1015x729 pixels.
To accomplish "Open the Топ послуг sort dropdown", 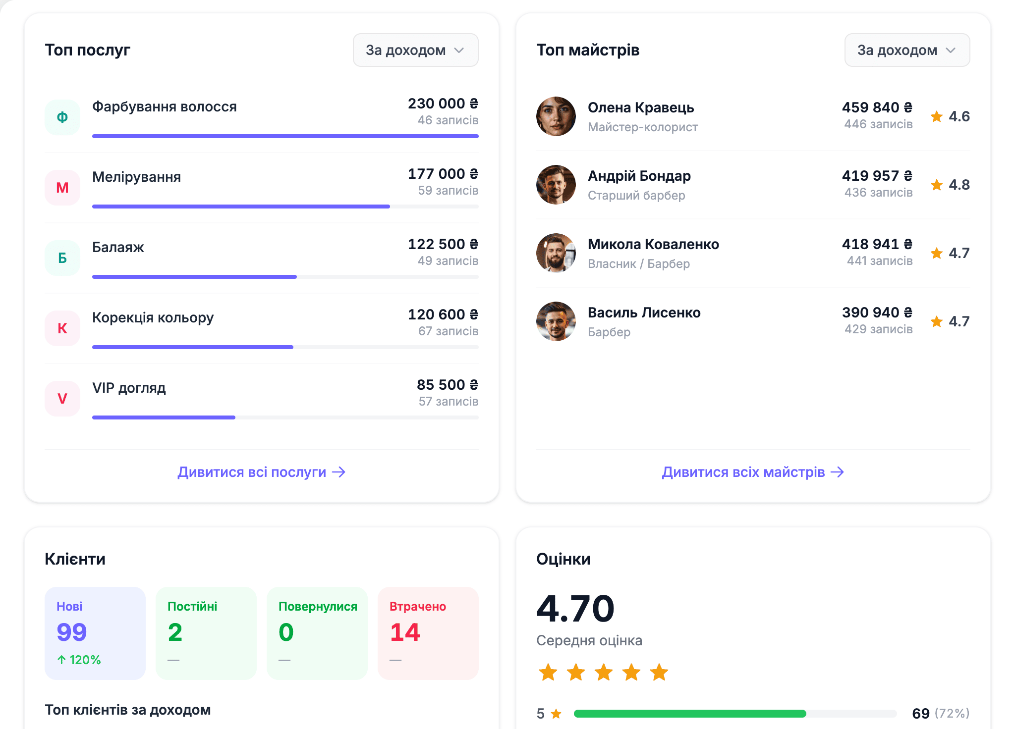I will tap(415, 50).
